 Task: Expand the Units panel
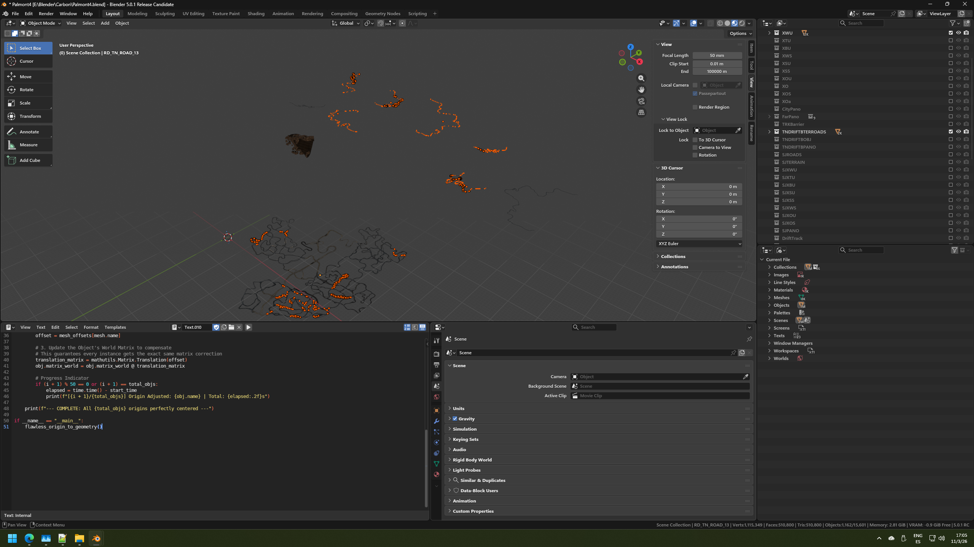pos(458,408)
